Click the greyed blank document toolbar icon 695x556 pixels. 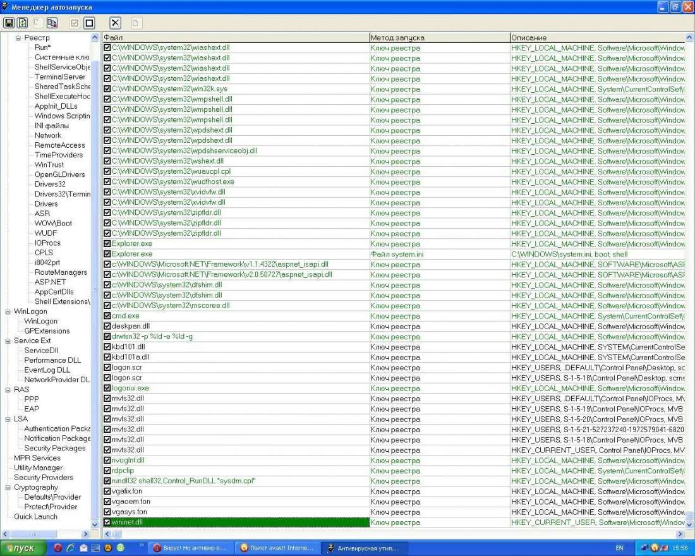[37, 23]
